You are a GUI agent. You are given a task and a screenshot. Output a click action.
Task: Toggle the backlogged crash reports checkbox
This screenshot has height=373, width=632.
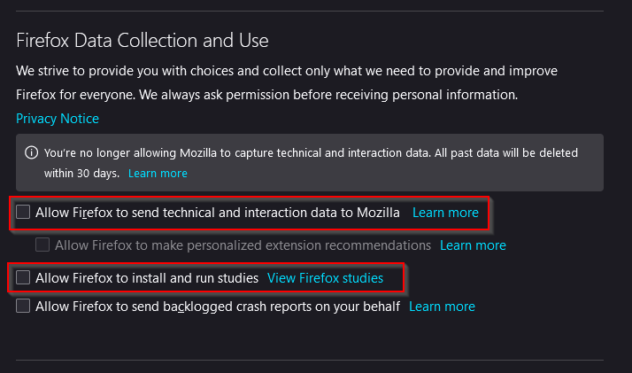[x=23, y=307]
